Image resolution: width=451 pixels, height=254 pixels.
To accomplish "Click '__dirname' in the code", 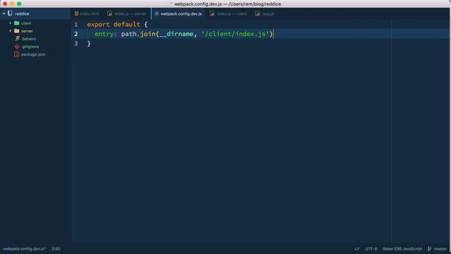I will pos(176,34).
